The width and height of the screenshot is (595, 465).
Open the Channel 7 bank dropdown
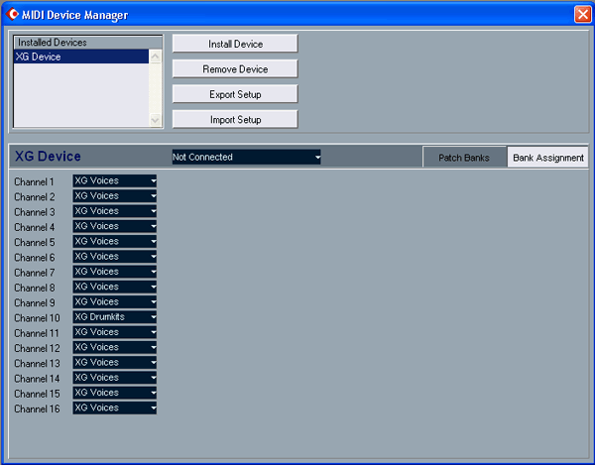tap(115, 272)
